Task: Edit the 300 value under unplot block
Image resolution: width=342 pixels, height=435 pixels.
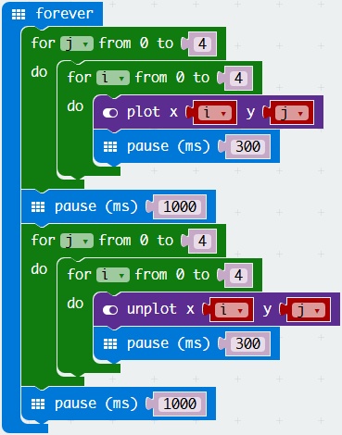Action: [247, 344]
